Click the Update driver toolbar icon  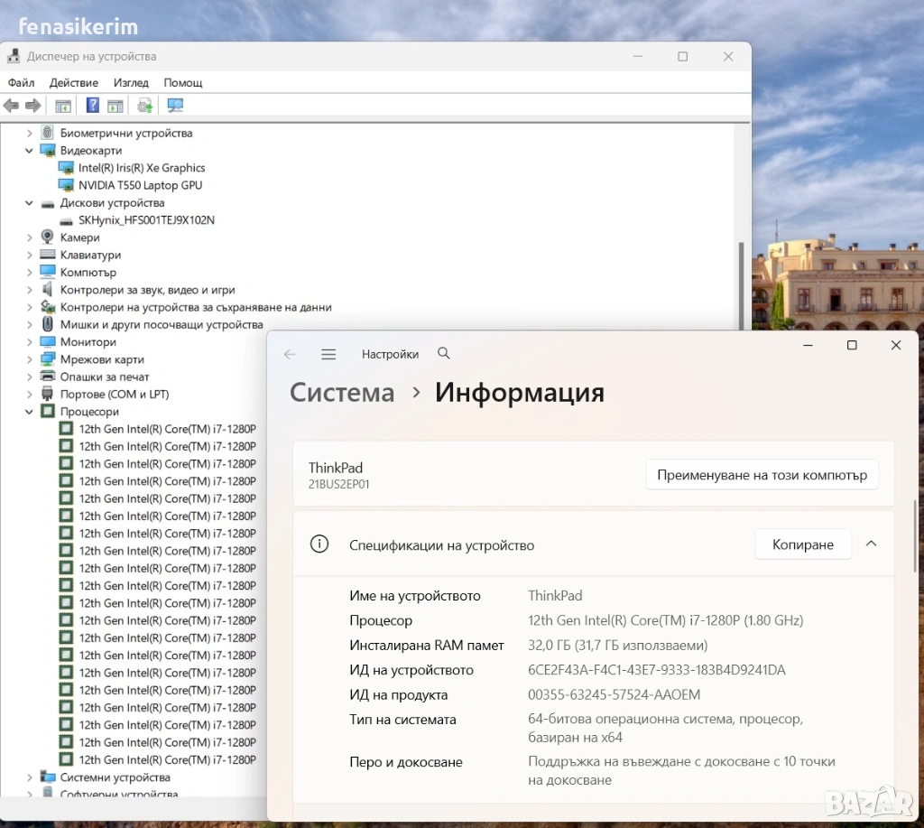[144, 106]
